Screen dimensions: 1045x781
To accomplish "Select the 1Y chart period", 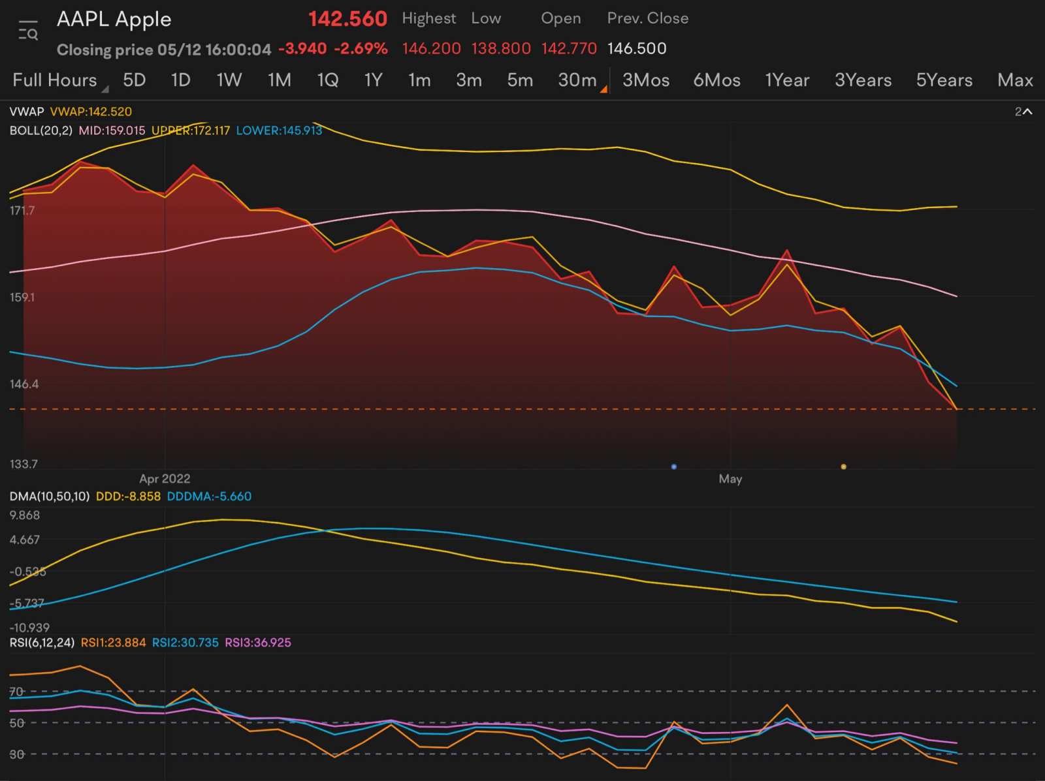I will 373,80.
